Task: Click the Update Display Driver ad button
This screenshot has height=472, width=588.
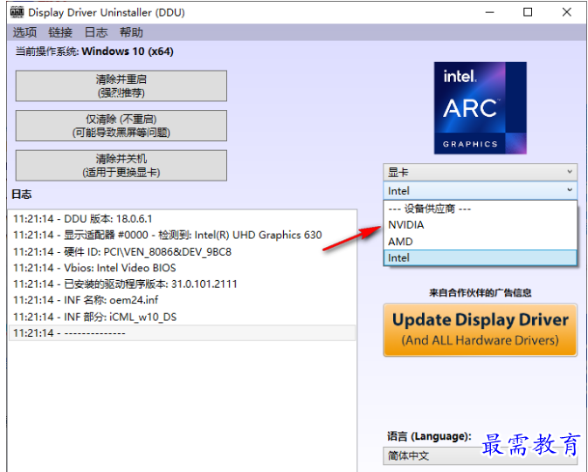Action: (x=480, y=330)
